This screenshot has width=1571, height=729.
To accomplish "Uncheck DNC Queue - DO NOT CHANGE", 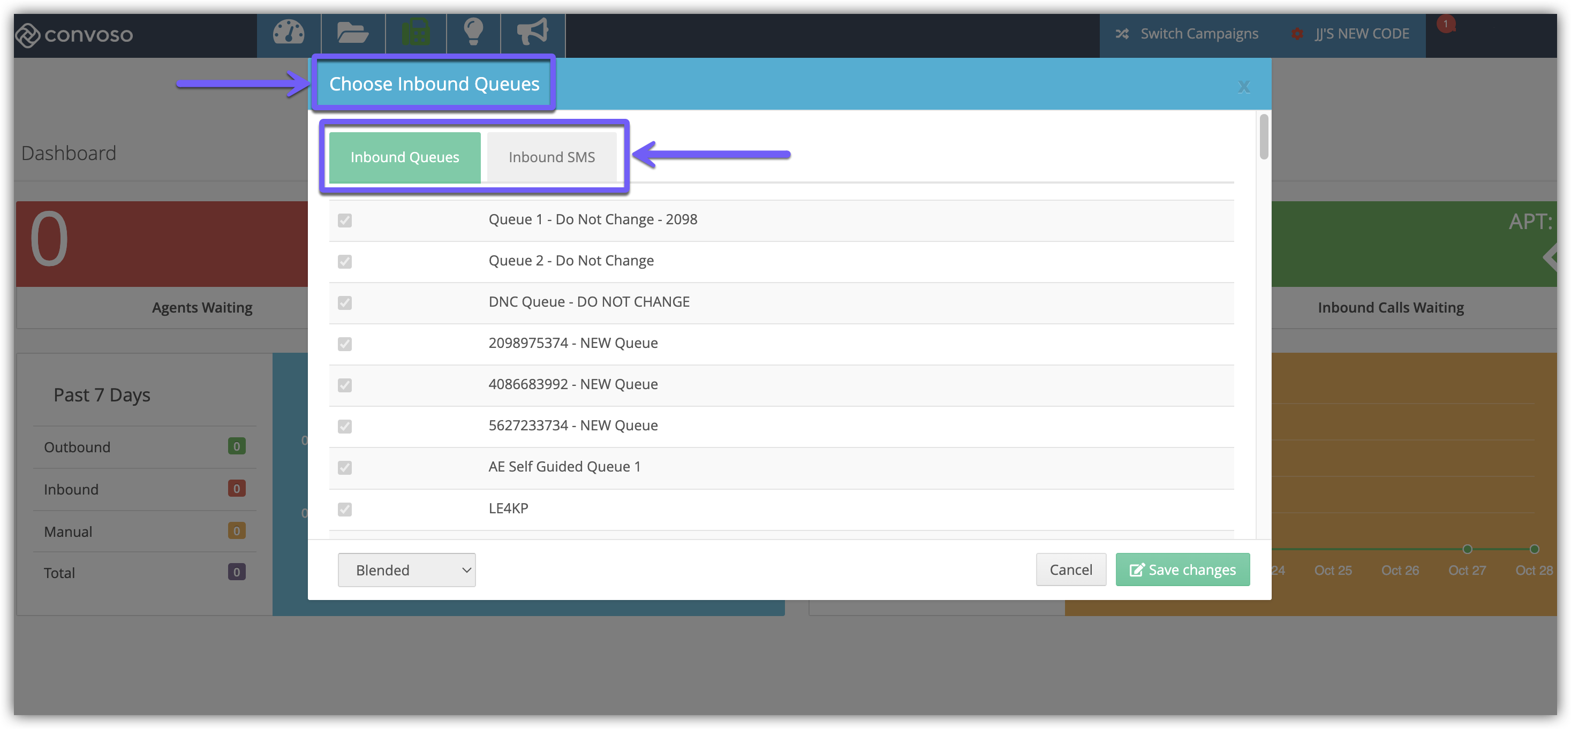I will [x=345, y=303].
